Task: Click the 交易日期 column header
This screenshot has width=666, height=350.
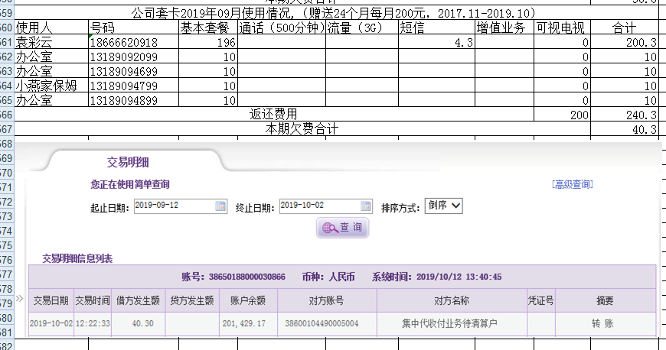Action: pos(51,301)
